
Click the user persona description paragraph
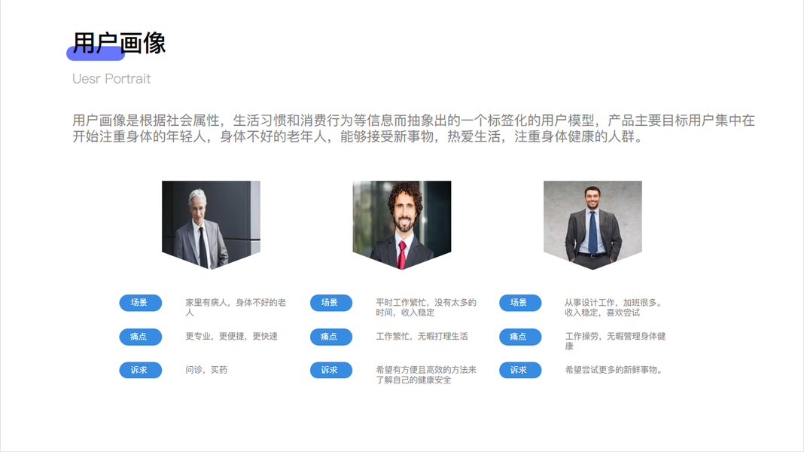coord(413,128)
